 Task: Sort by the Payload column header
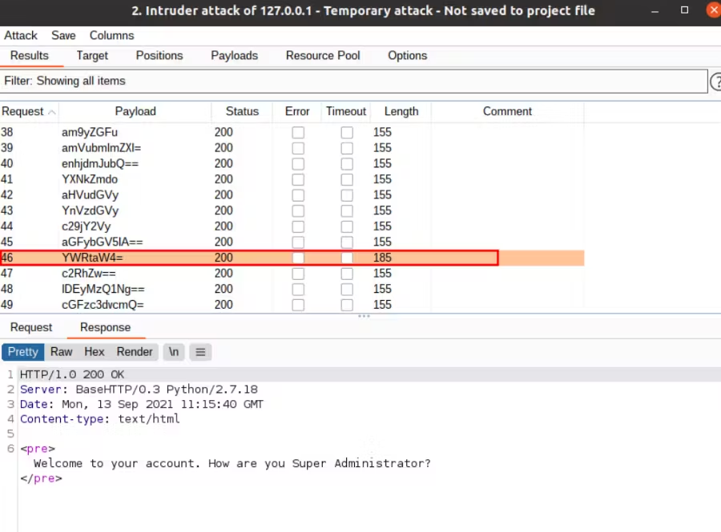[135, 111]
